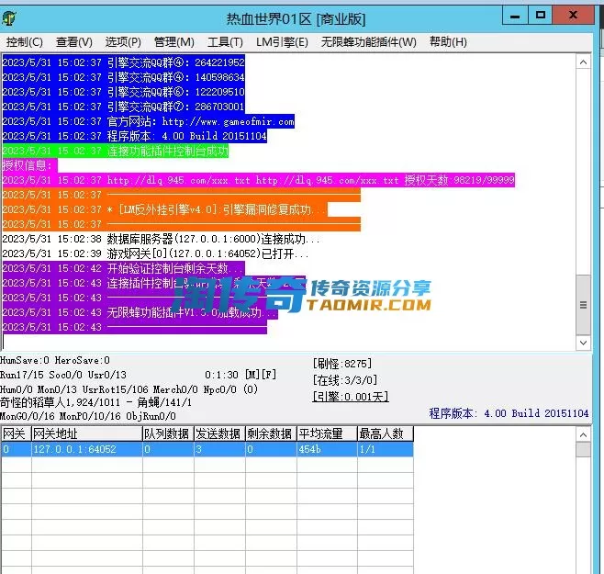604x574 pixels.
Task: Click the QQ群 140598634 log line
Action: tap(123, 77)
